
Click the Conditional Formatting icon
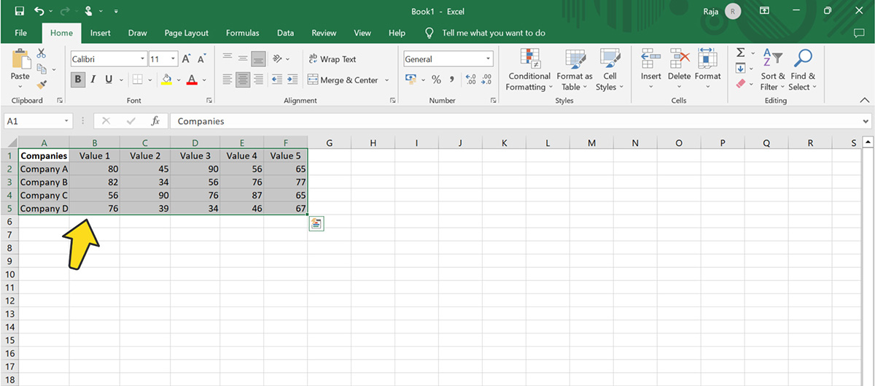coord(529,60)
